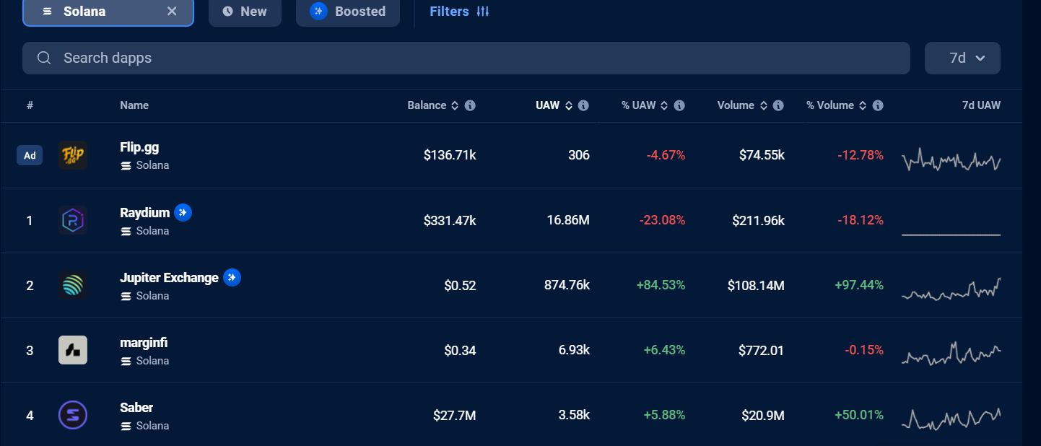Sort table by Volume column
1041x446 pixels.
pyautogui.click(x=742, y=105)
